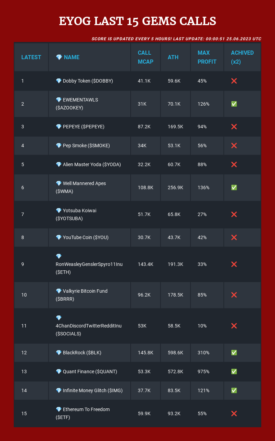Screen dimensions: 275x441
Task: Click the green checkmark for Quant Finance
Action: tap(234, 372)
